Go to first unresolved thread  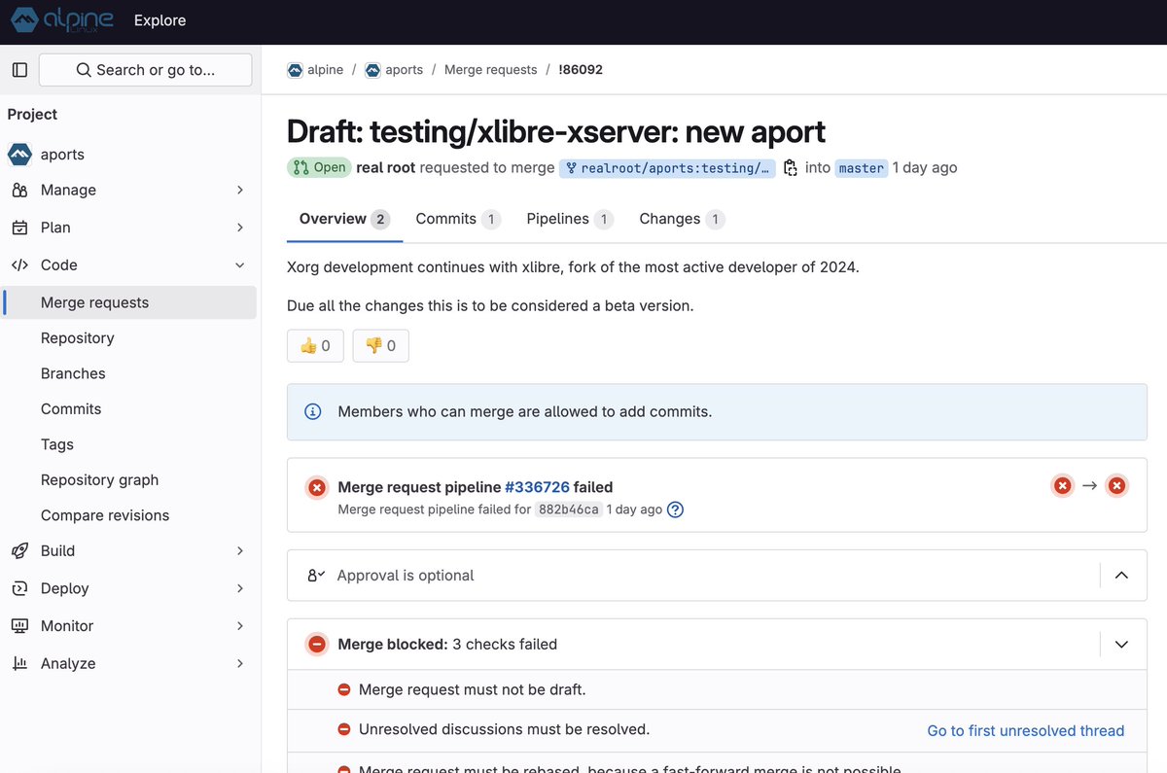coord(1025,730)
